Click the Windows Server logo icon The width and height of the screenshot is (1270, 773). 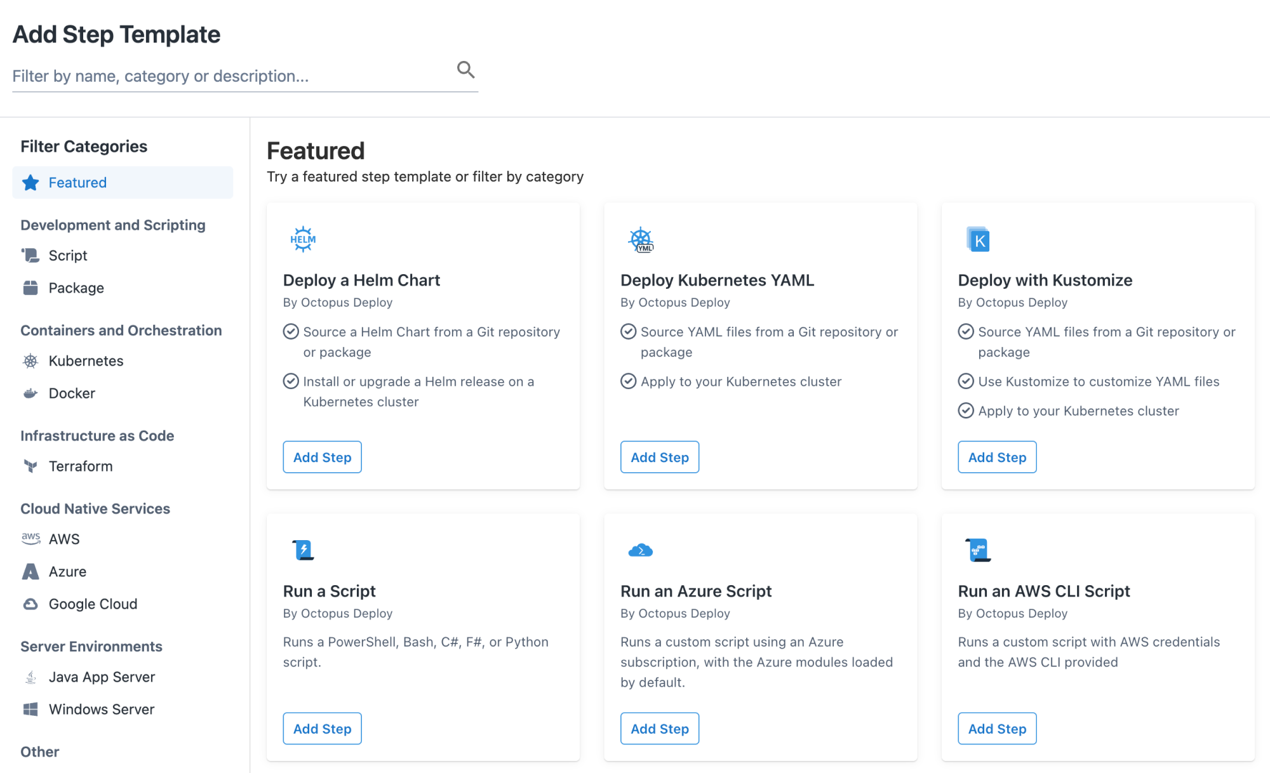click(30, 710)
